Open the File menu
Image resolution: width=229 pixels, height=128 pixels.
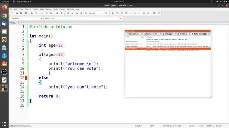coord(11,9)
